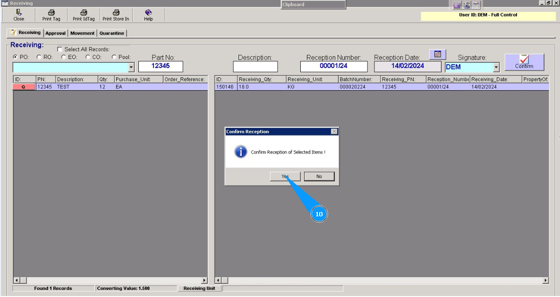Switch to the Receiving tab
The height and width of the screenshot is (297, 560).
pyautogui.click(x=25, y=33)
